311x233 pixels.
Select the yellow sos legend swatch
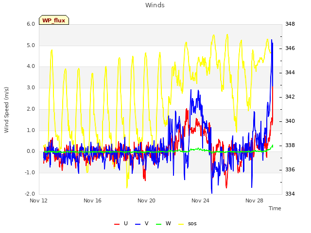coord(181,224)
